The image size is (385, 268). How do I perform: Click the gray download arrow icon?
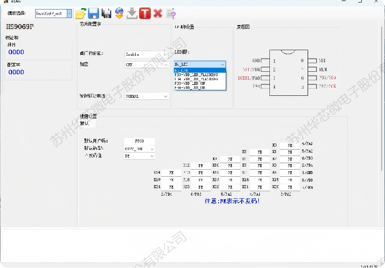[132, 13]
